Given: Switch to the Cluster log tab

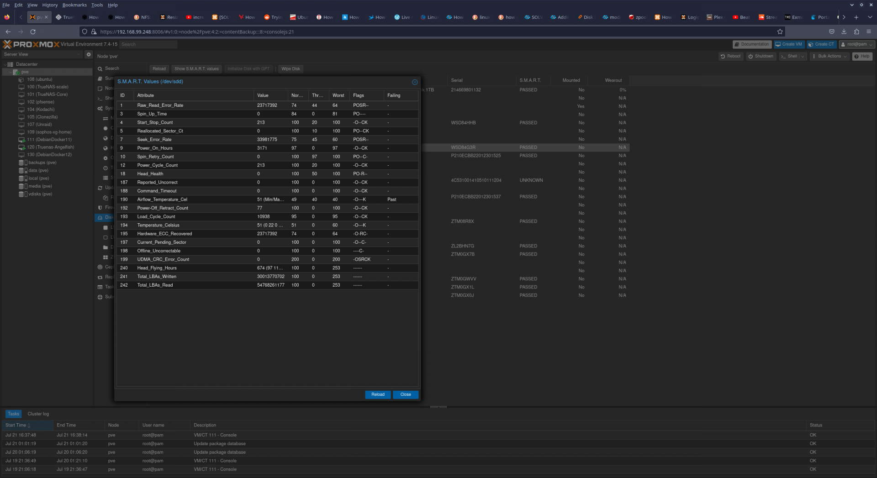Looking at the screenshot, I should coord(38,414).
